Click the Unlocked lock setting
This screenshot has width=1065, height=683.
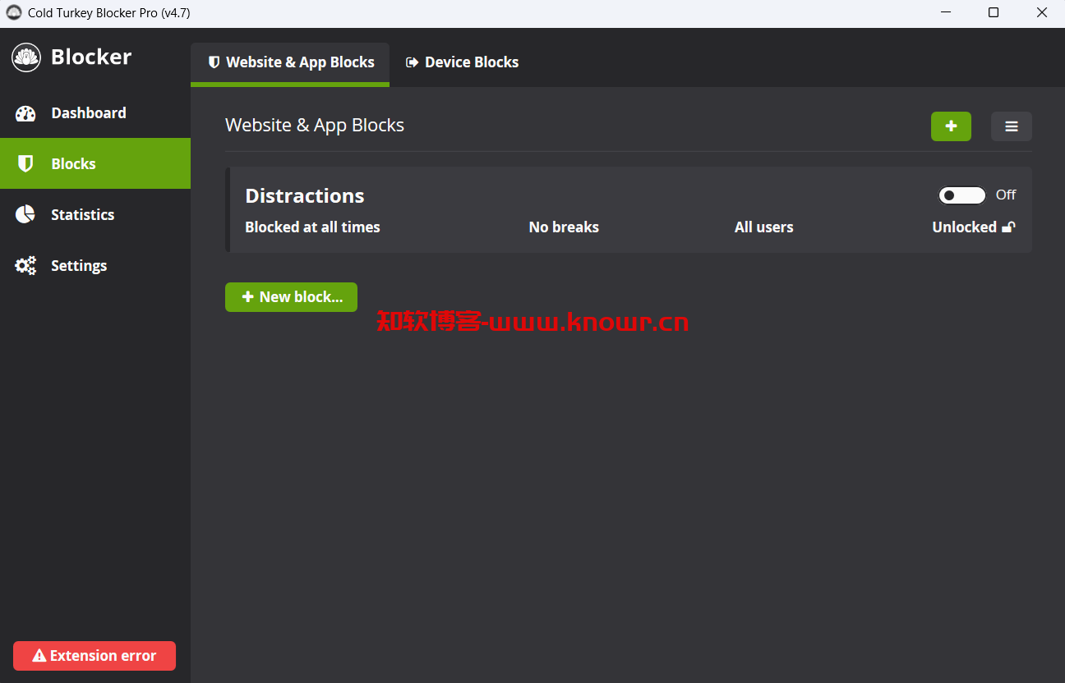click(974, 227)
